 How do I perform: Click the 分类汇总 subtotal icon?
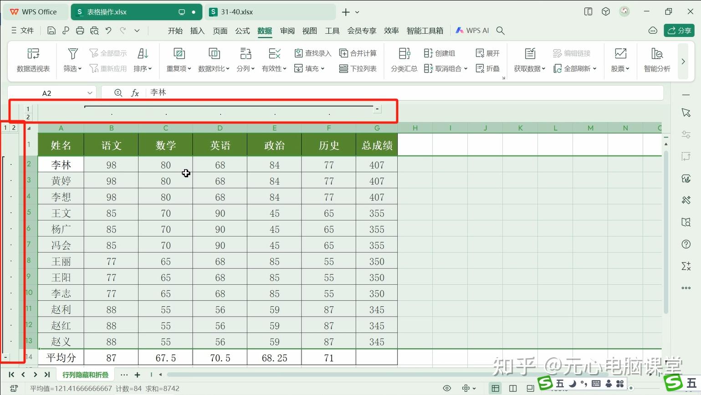pyautogui.click(x=404, y=60)
